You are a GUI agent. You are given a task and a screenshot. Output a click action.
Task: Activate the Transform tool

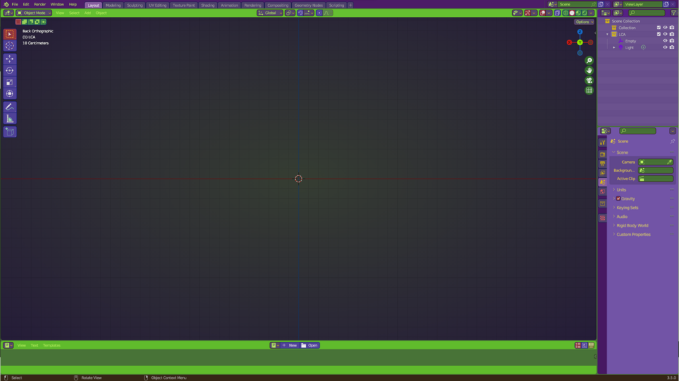pos(9,94)
